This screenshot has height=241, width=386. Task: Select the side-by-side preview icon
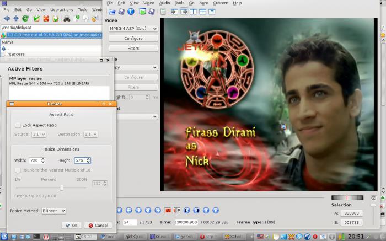(x=193, y=12)
